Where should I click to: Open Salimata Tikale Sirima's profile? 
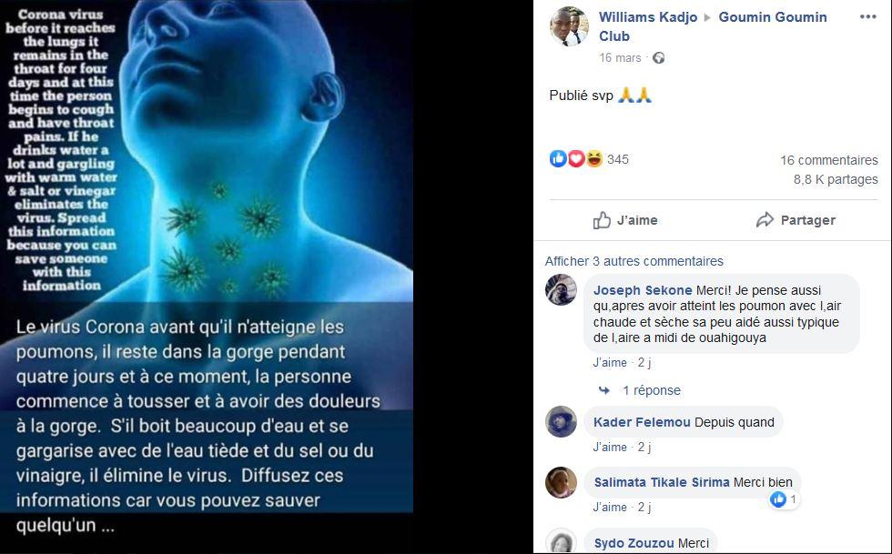tap(662, 482)
